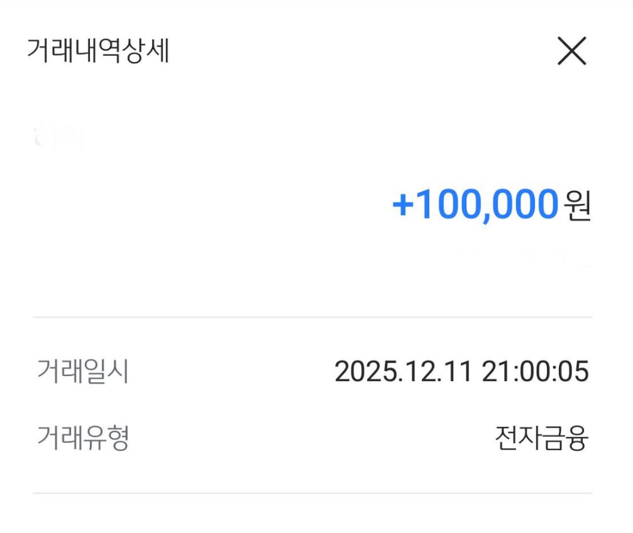Click the X to dismiss transaction details
Image resolution: width=633 pixels, height=533 pixels.
[571, 51]
